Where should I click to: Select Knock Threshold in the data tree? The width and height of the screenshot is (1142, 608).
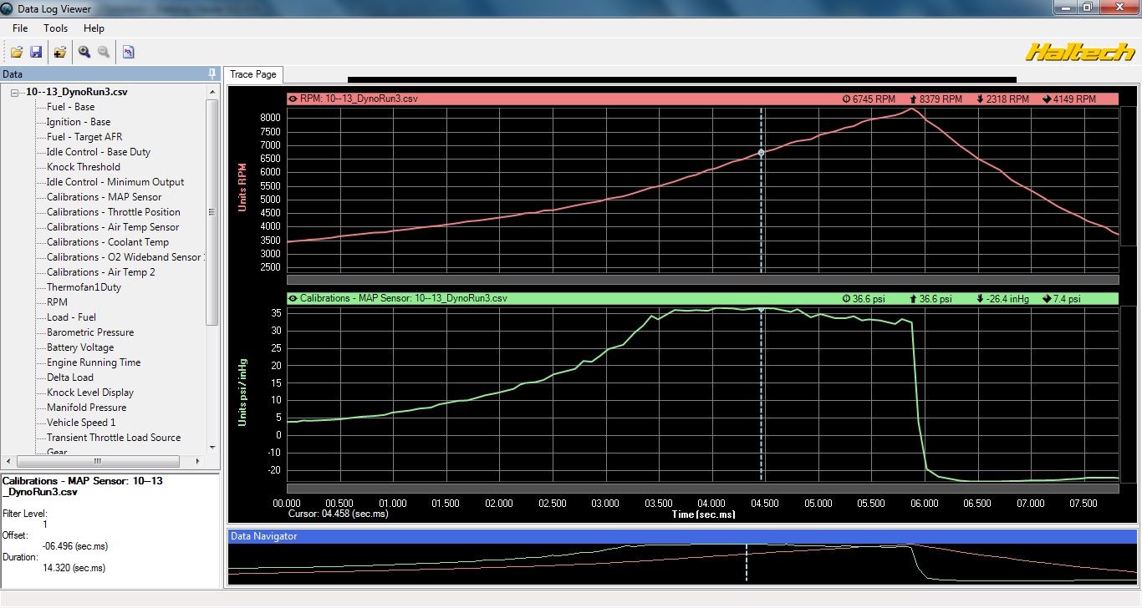click(83, 167)
